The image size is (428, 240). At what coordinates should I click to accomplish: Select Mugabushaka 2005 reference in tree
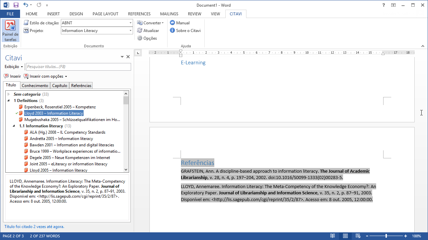pos(72,120)
